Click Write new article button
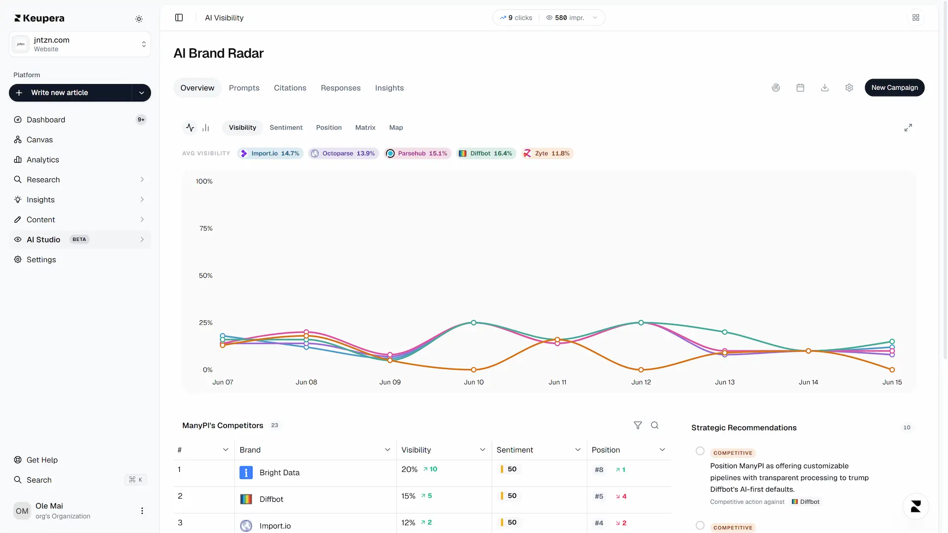 tap(71, 93)
